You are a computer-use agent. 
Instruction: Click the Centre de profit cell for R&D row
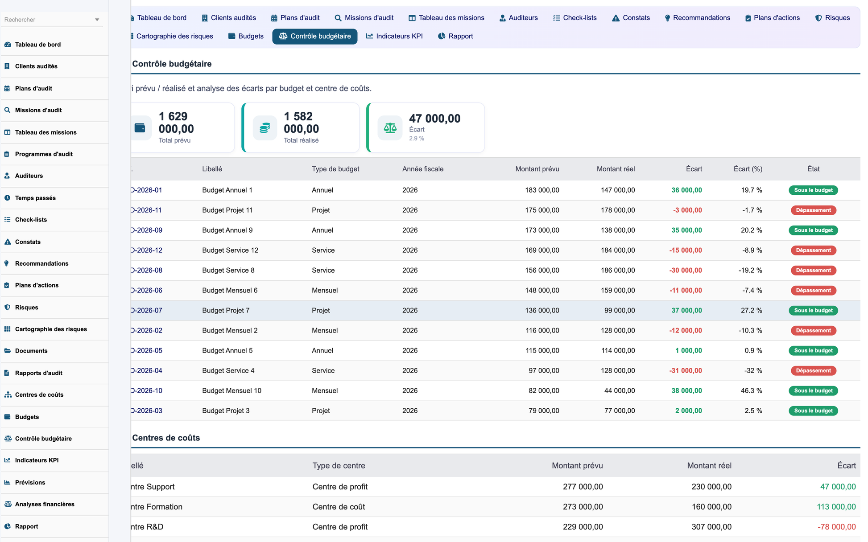point(340,527)
